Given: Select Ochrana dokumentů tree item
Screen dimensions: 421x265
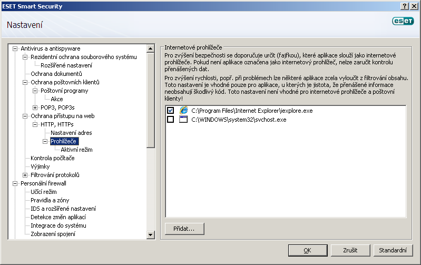Looking at the screenshot, I should pos(56,74).
